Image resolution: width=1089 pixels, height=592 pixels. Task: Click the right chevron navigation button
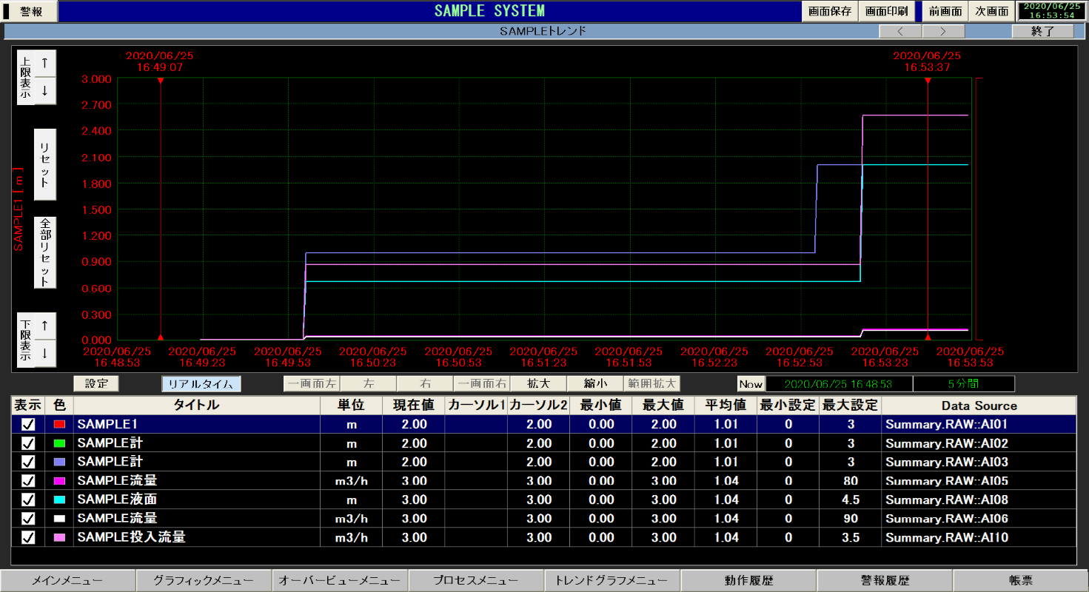click(943, 31)
